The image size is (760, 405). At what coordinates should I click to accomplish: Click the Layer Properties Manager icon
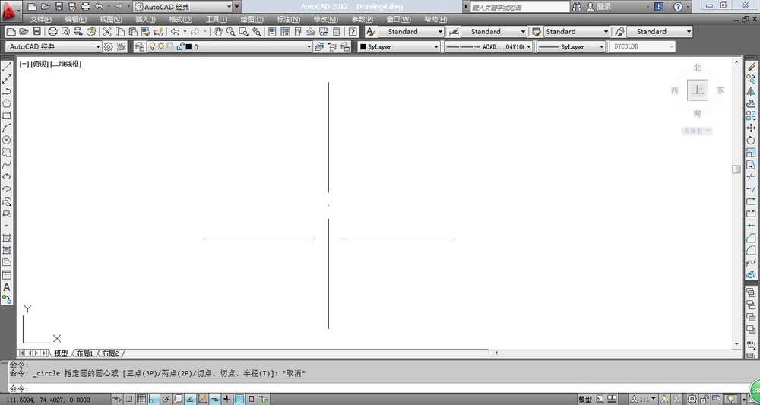(x=140, y=46)
